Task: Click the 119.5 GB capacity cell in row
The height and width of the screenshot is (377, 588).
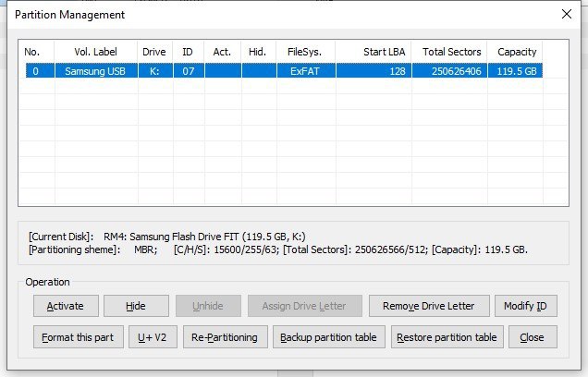Action: point(515,71)
